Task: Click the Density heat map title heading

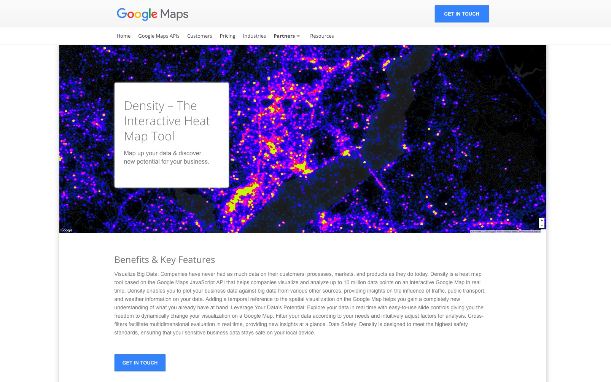Action: point(167,121)
